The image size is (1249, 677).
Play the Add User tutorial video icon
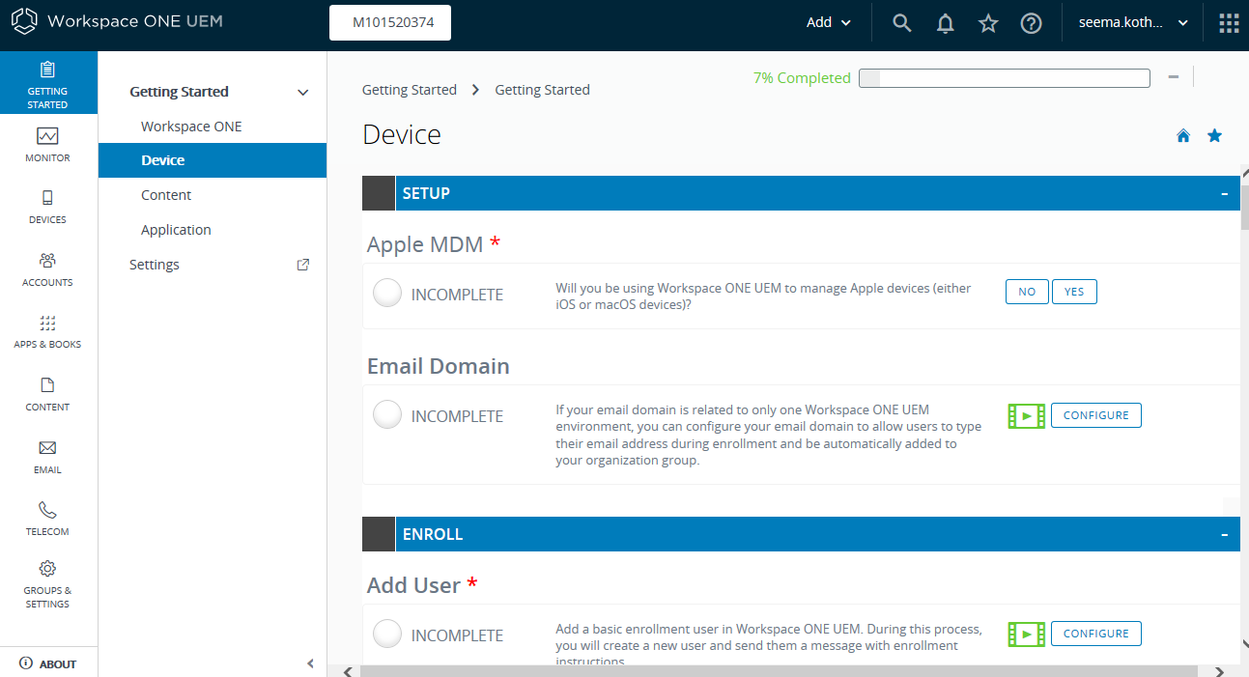click(x=1026, y=635)
